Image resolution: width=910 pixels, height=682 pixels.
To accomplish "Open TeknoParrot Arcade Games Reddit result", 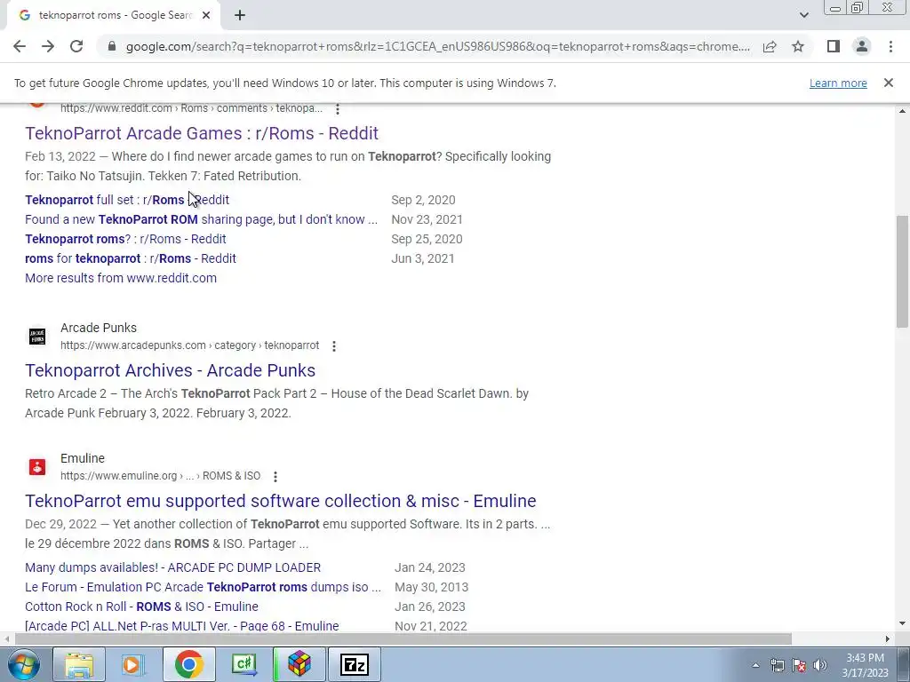I will click(202, 133).
